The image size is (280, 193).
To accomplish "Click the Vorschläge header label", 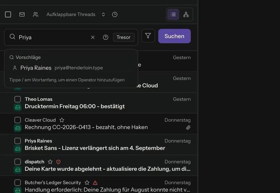I will (28, 57).
